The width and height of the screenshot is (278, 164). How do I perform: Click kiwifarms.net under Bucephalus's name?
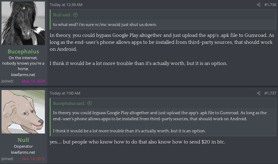pos(23,75)
